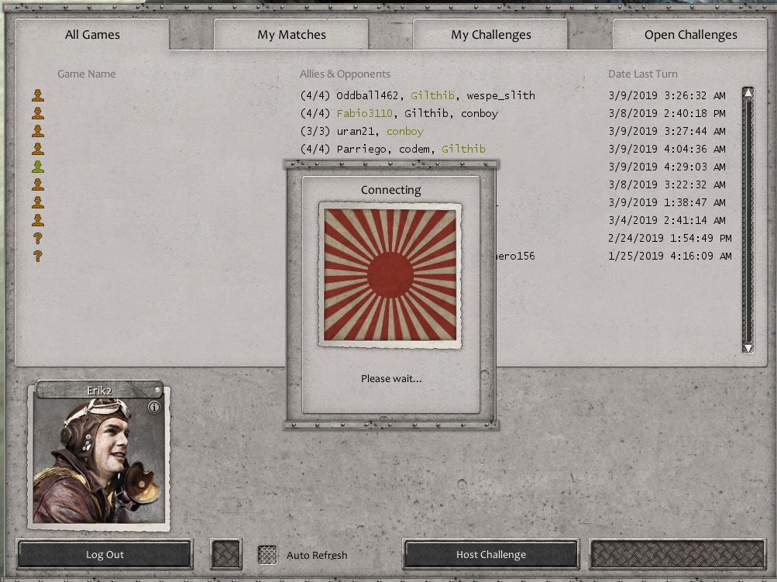
Task: Click Erik2's pilot avatar portrait
Action: (99, 460)
